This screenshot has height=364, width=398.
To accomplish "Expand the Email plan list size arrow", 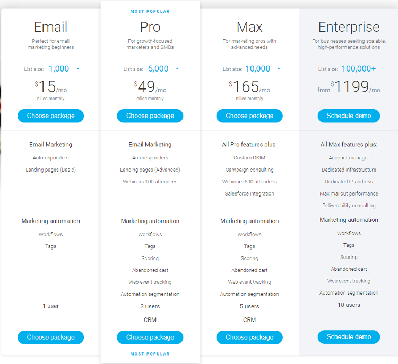I will (x=78, y=69).
